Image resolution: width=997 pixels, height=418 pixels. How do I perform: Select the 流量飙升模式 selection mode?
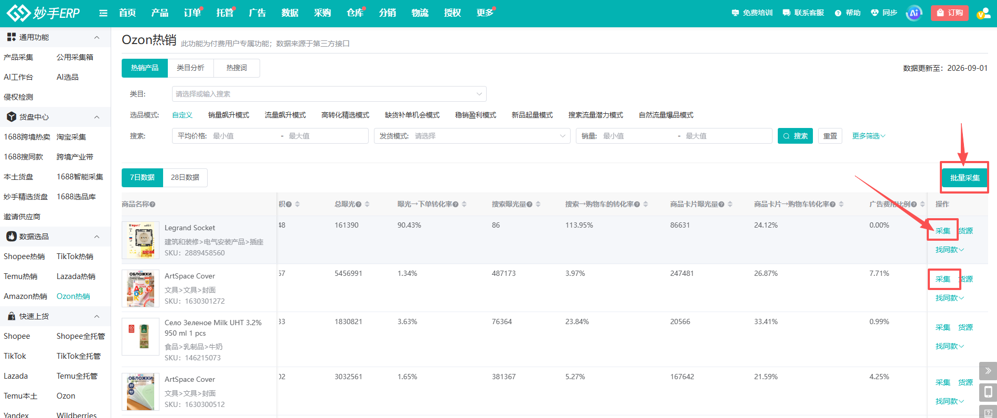coord(285,115)
